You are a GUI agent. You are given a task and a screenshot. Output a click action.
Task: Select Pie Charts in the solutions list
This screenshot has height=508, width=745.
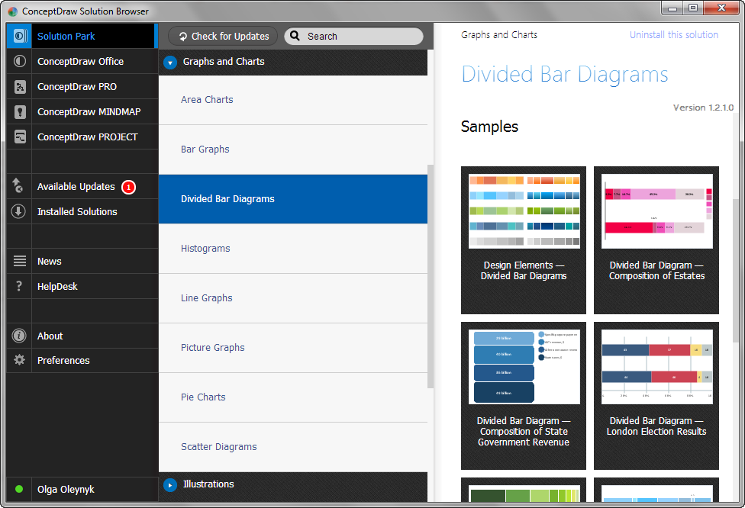pos(293,397)
